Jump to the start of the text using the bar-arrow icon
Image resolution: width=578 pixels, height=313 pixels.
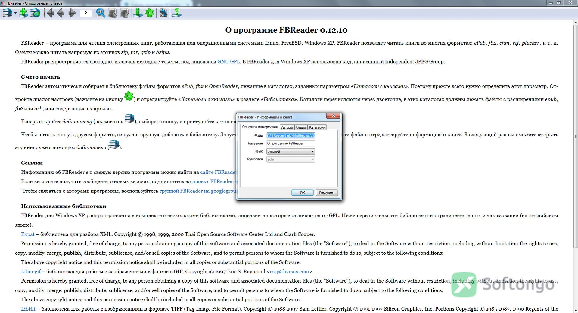[x=49, y=13]
